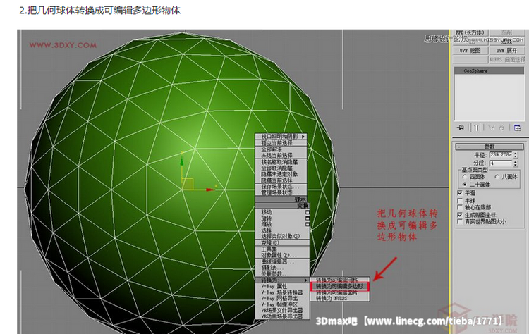Viewport: 529px width, 334px height.
Task: Open 曲线编辑器 from the context menu
Action: click(x=282, y=261)
